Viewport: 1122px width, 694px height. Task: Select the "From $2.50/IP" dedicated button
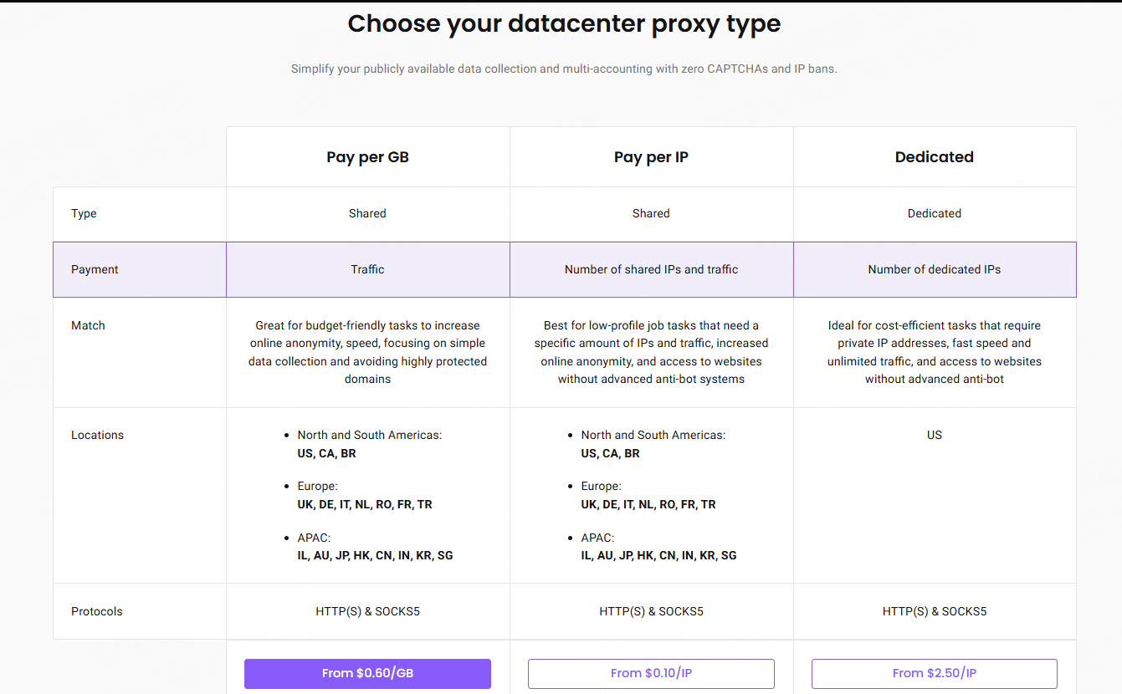[x=934, y=673]
